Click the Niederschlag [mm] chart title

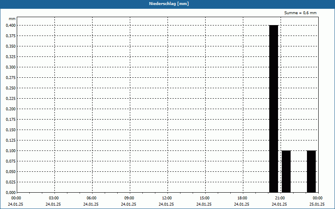(x=169, y=4)
